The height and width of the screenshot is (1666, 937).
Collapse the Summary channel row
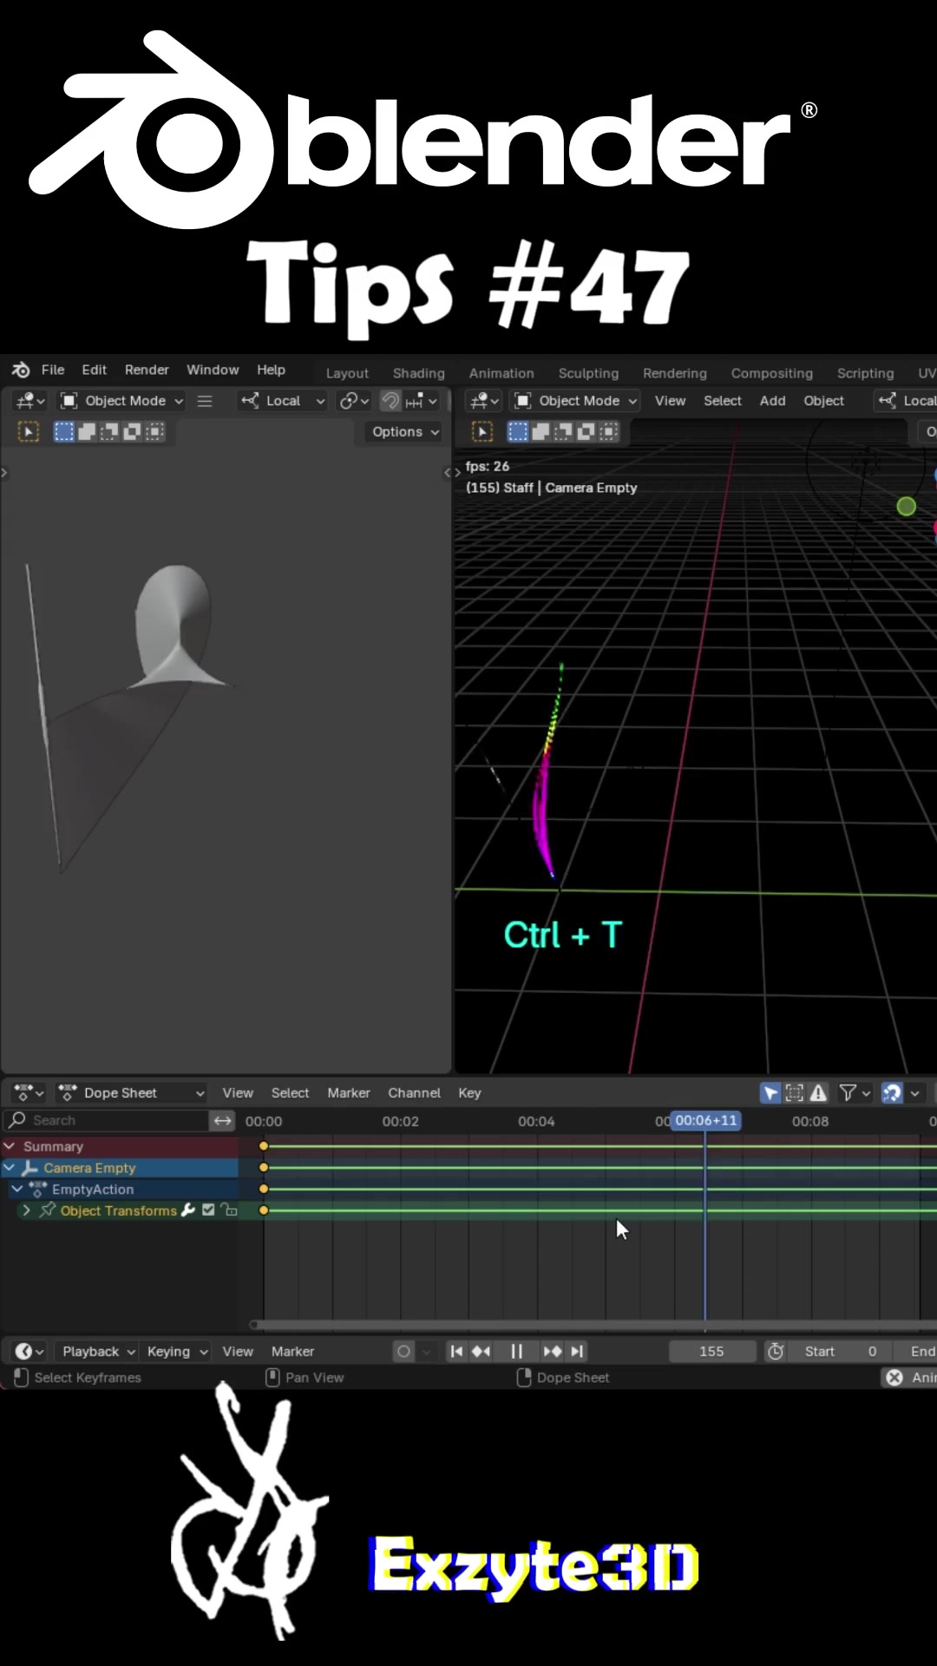pyautogui.click(x=10, y=1146)
